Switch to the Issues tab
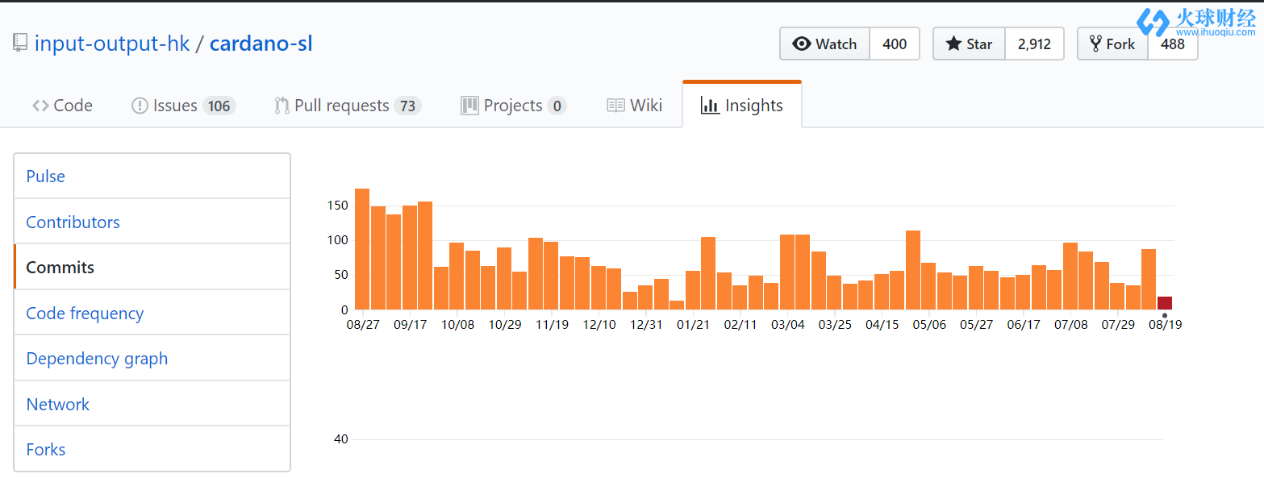This screenshot has width=1264, height=482. point(183,106)
